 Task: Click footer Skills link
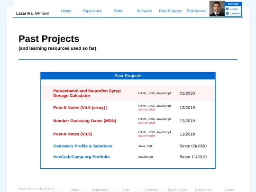pyautogui.click(x=126, y=190)
